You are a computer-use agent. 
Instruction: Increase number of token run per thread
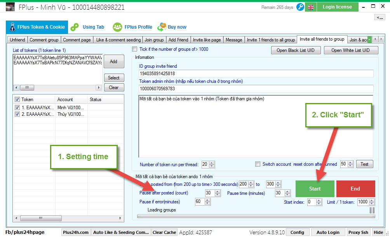click(x=212, y=163)
